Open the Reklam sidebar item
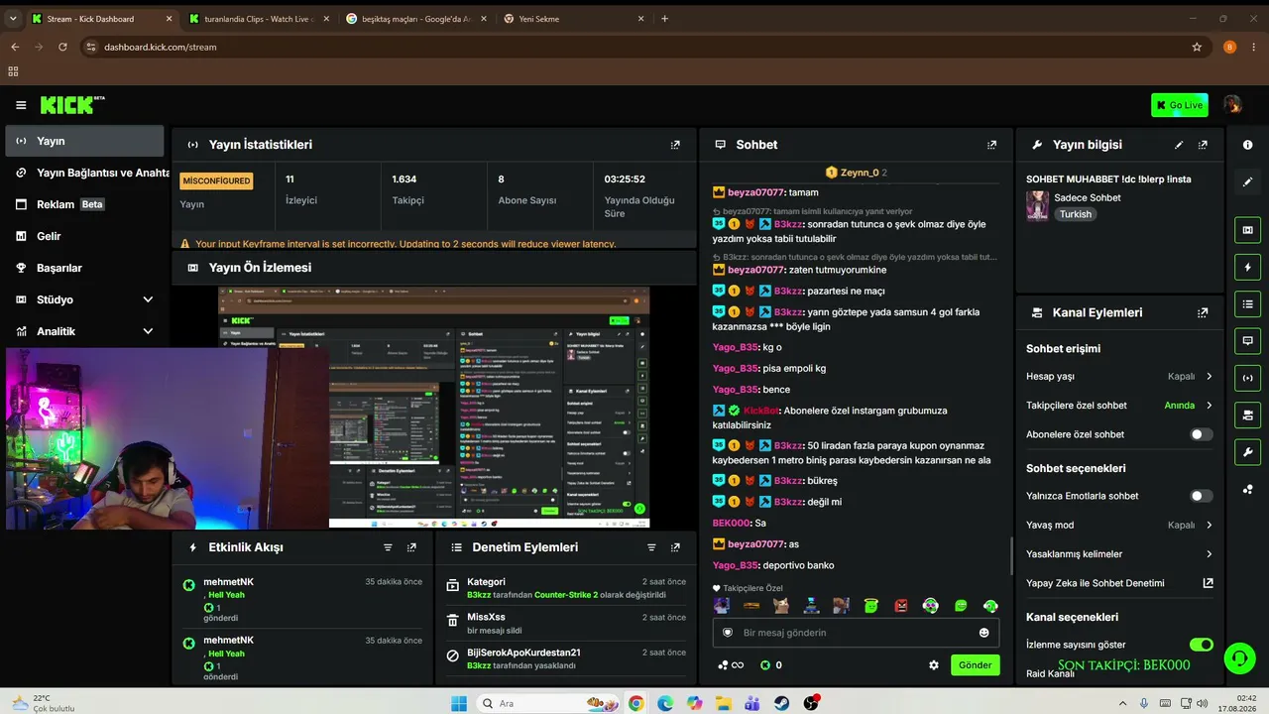 tap(84, 204)
